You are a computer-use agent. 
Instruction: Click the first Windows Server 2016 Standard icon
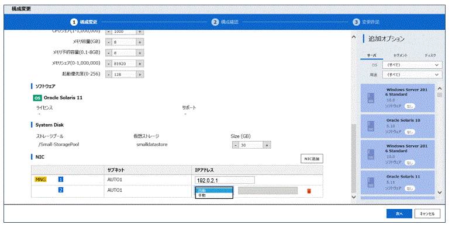click(371, 98)
